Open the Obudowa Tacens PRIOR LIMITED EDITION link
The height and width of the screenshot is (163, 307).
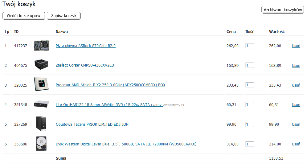pyautogui.click(x=92, y=124)
